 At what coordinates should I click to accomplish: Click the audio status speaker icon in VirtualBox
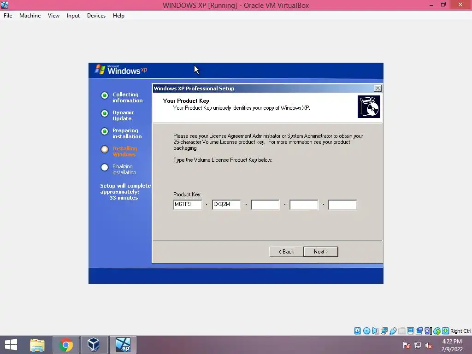[375, 331]
